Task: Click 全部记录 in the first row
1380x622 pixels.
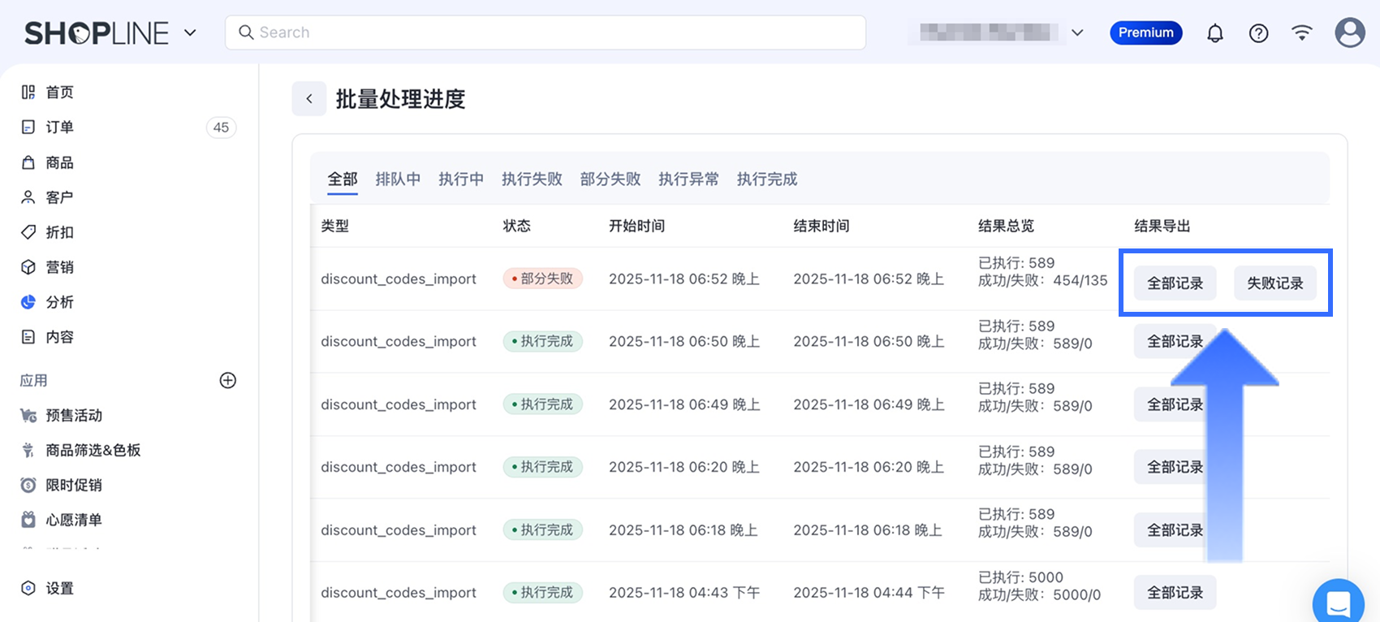Action: click(1175, 283)
